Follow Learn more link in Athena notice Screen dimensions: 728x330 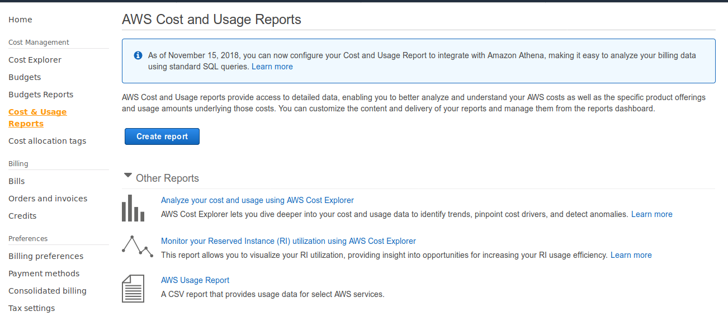[272, 67]
